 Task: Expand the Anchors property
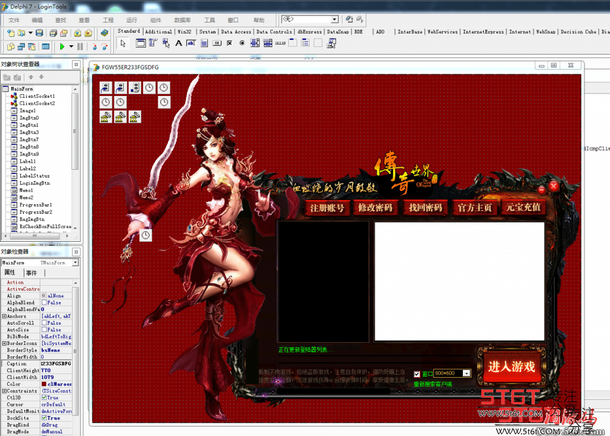(4, 316)
